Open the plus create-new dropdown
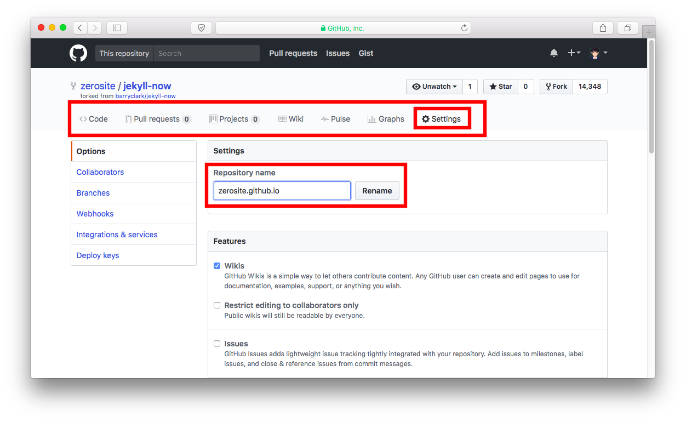The width and height of the screenshot is (686, 422). [574, 53]
